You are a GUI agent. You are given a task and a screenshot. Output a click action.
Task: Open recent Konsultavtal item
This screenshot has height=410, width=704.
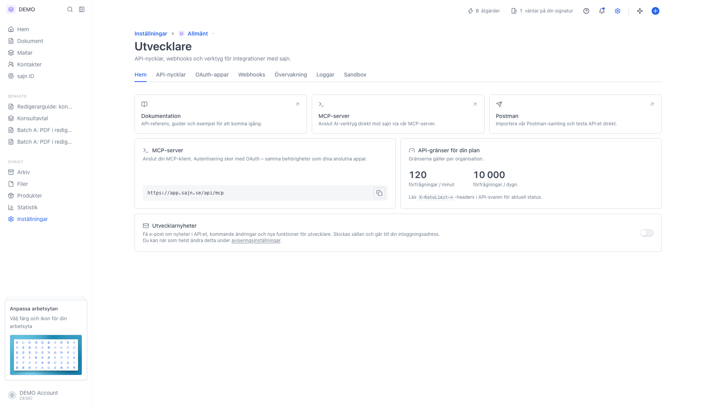(x=46, y=118)
